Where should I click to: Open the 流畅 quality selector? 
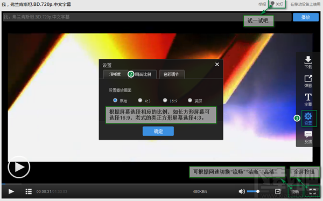click(x=295, y=191)
